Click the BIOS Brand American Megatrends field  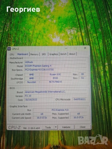coord(55,92)
